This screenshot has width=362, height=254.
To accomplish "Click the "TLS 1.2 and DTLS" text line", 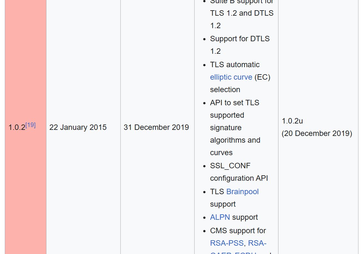I will pos(242,13).
